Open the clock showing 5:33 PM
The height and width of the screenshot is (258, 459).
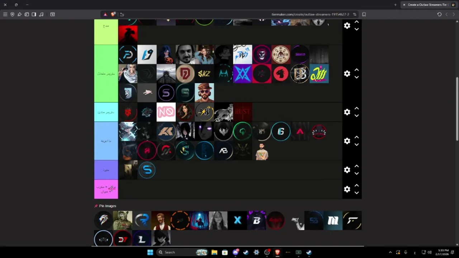[443, 252]
